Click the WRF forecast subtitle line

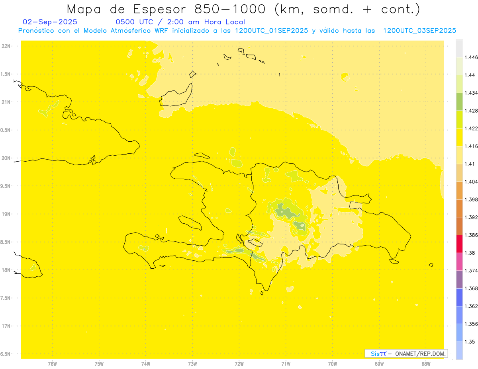pos(237,31)
